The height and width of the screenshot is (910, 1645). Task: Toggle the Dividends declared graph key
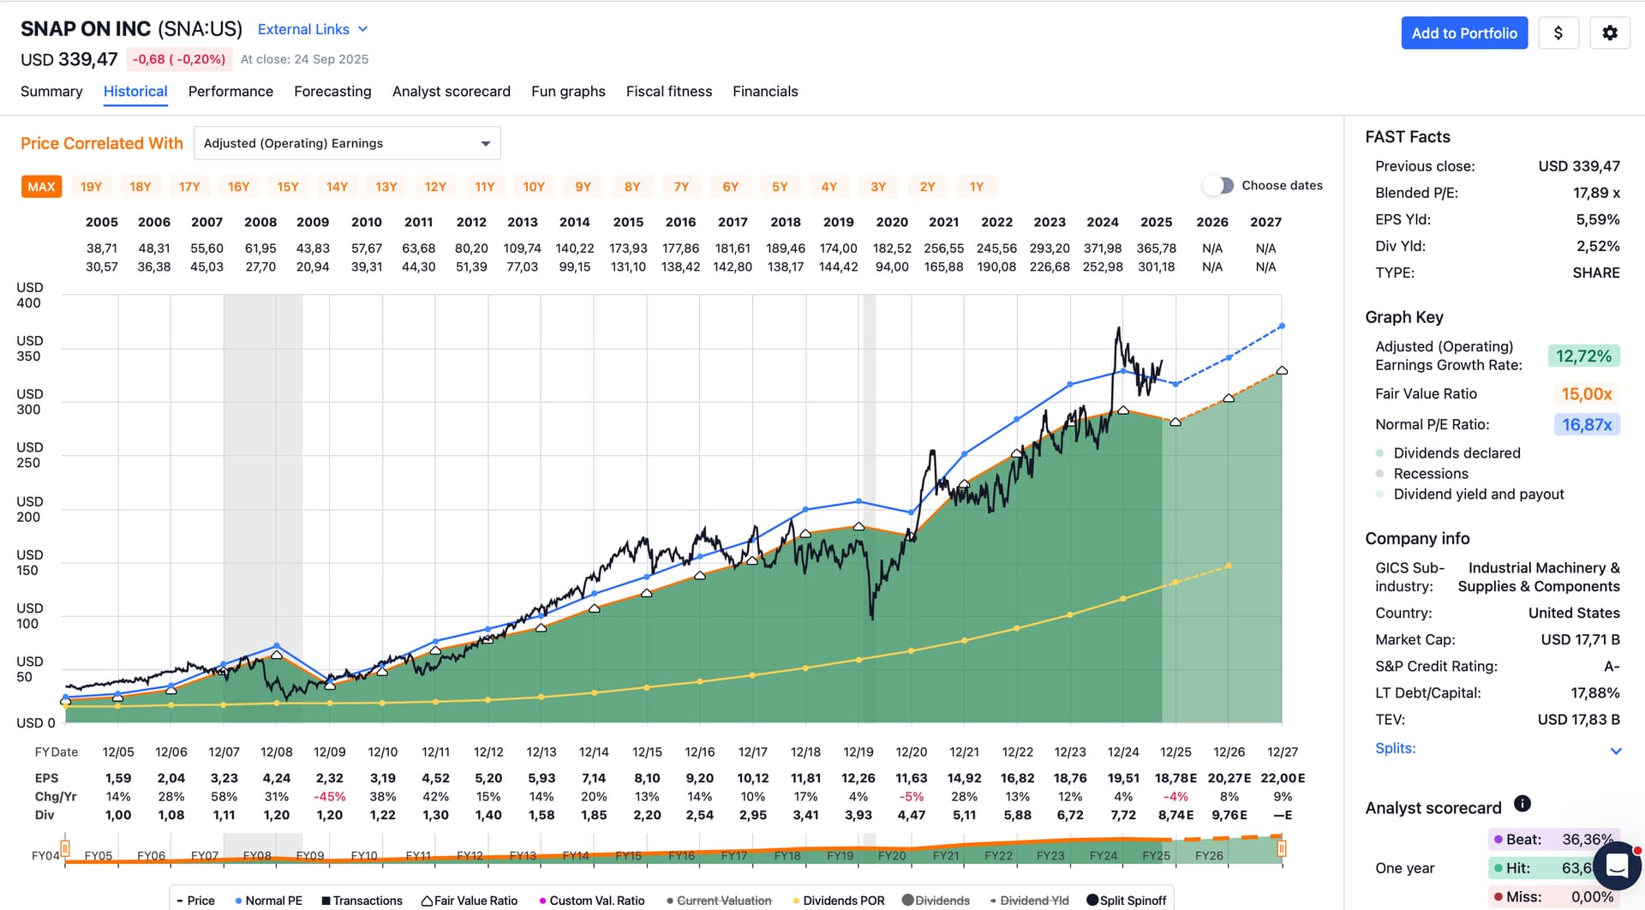coord(1379,453)
